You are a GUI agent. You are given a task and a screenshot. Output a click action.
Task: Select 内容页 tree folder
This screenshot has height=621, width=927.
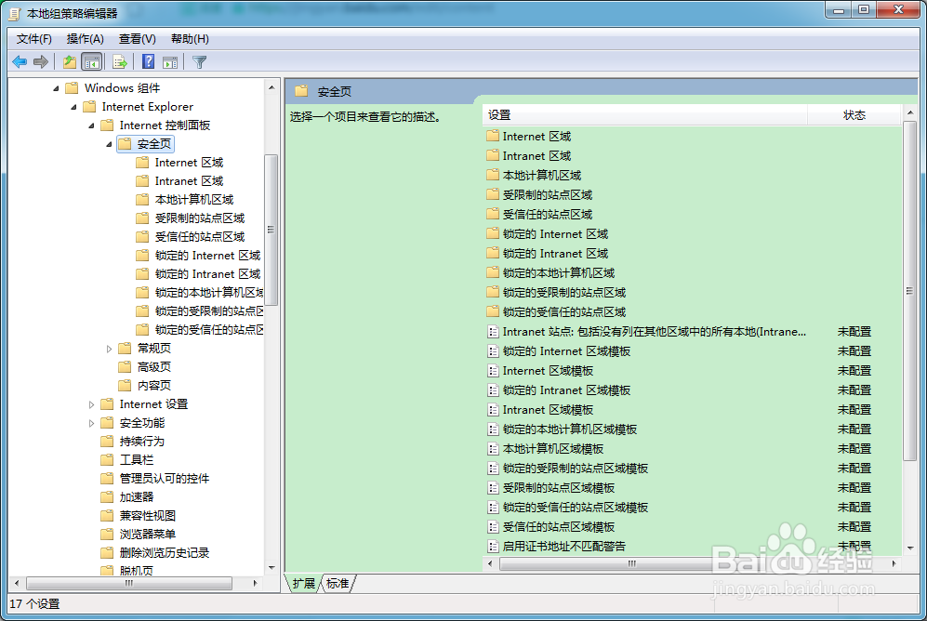154,386
